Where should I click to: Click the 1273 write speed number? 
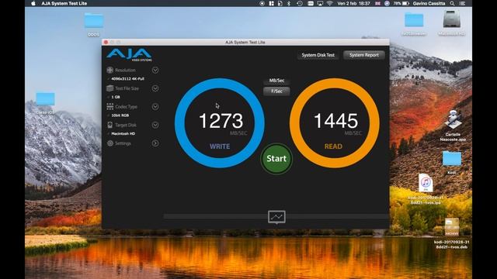(221, 121)
